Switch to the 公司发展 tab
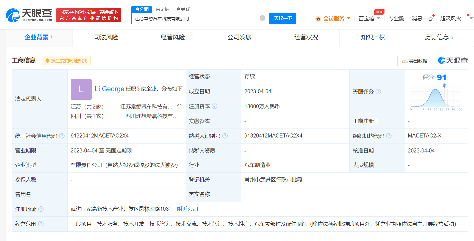 pyautogui.click(x=239, y=37)
